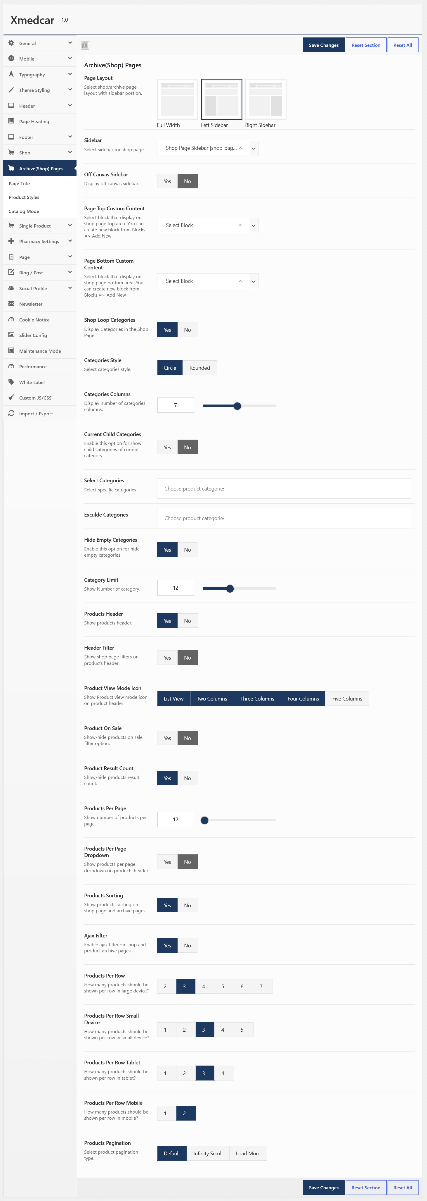
Task: Open the Catalog Mode submenu item
Action: tap(24, 211)
